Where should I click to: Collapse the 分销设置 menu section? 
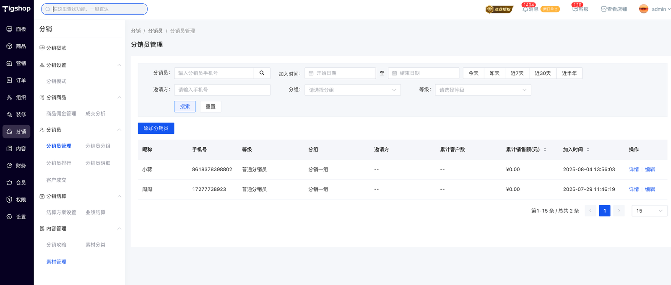coord(119,65)
